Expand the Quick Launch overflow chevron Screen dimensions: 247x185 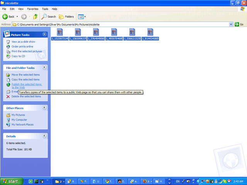click(x=47, y=180)
